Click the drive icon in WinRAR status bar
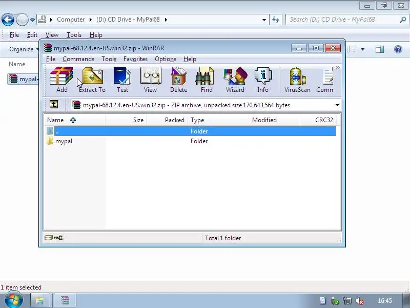 pos(49,238)
